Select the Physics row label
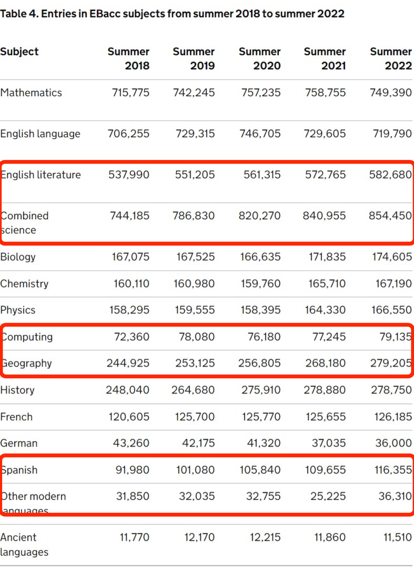The height and width of the screenshot is (568, 414). (18, 310)
